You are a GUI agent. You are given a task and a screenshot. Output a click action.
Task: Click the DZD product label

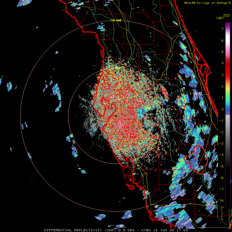coord(227,15)
